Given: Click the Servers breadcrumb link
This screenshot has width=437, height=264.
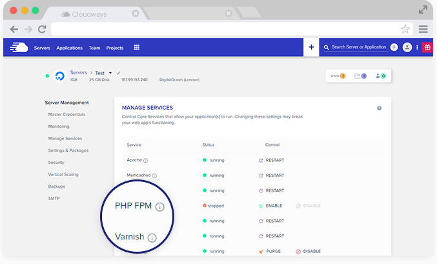Looking at the screenshot, I should 78,73.
